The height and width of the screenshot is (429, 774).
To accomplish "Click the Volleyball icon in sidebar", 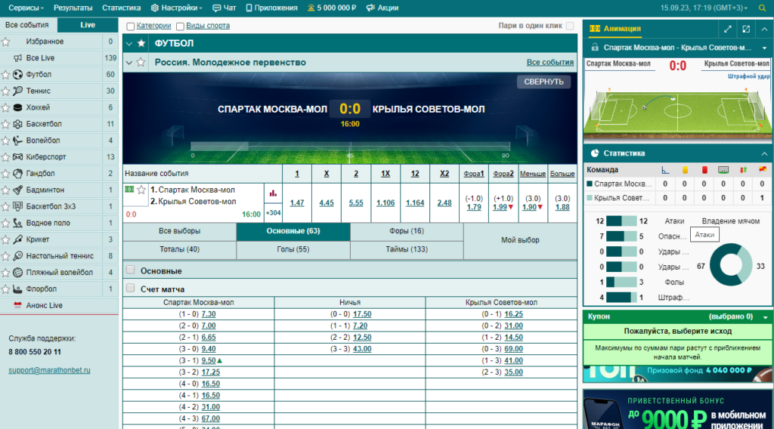I will [x=18, y=140].
